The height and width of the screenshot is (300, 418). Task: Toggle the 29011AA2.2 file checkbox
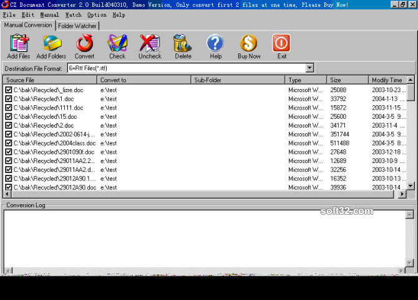point(9,161)
